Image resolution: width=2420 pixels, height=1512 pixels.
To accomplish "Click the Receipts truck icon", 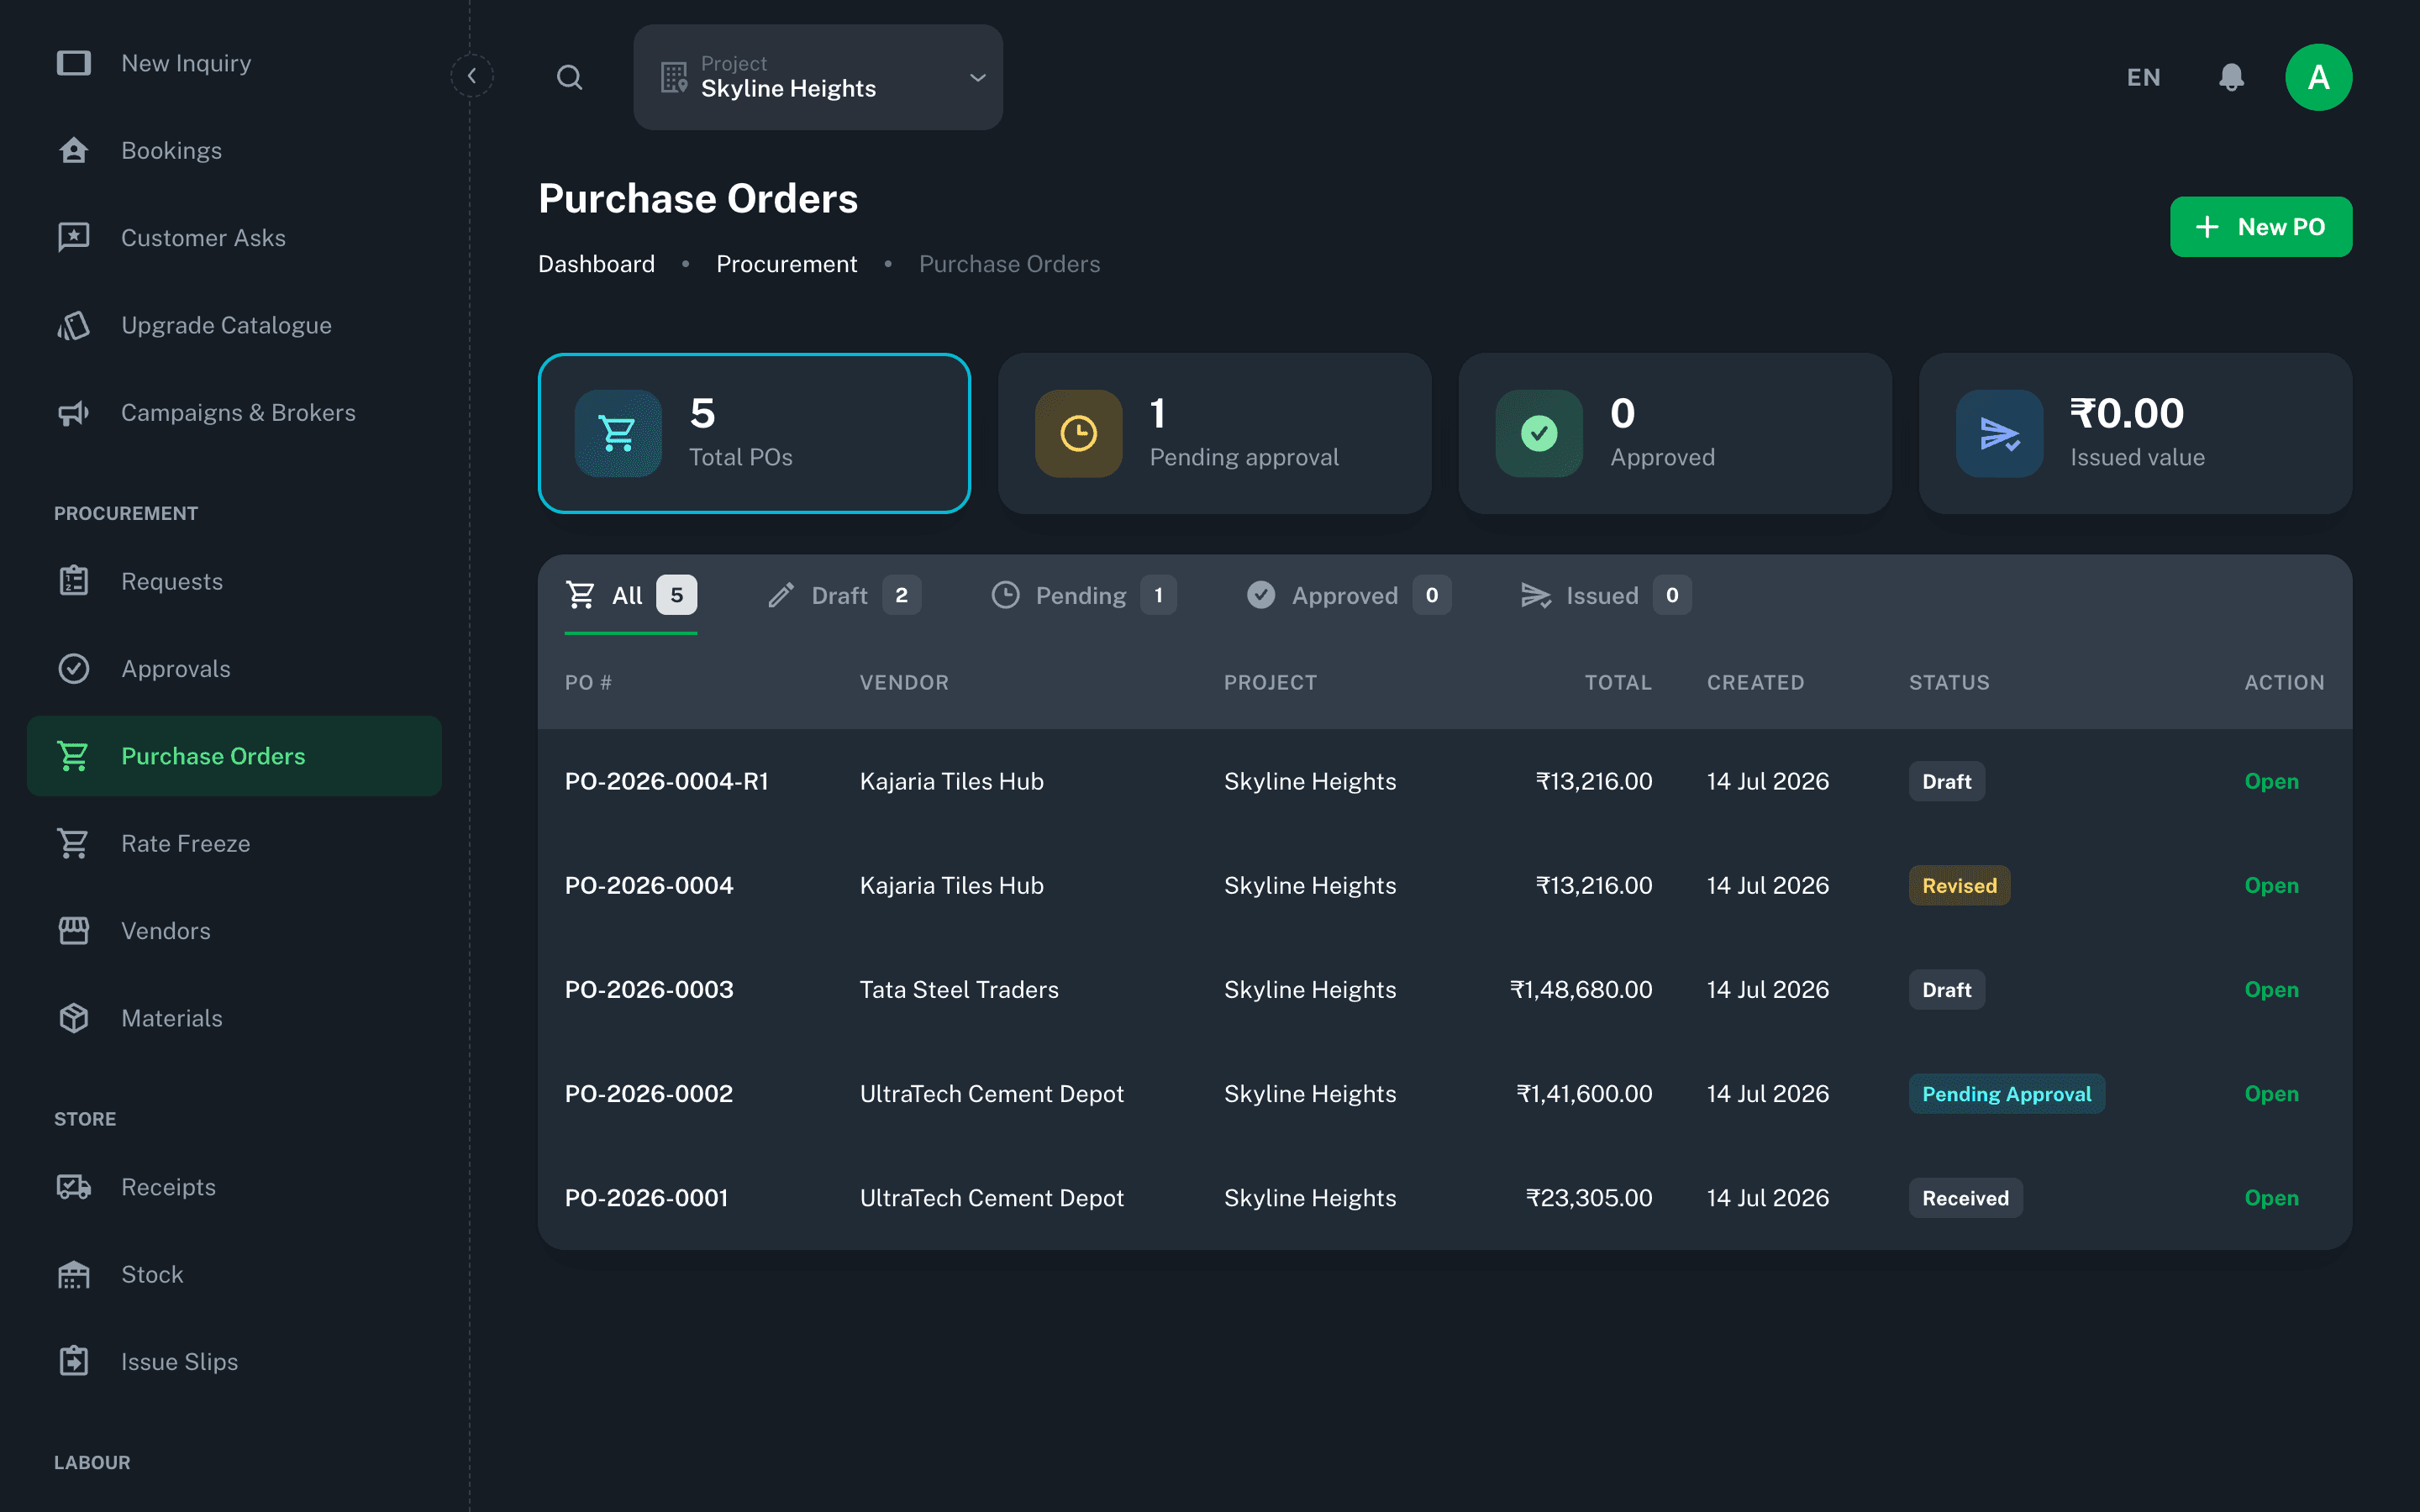I will (x=73, y=1186).
